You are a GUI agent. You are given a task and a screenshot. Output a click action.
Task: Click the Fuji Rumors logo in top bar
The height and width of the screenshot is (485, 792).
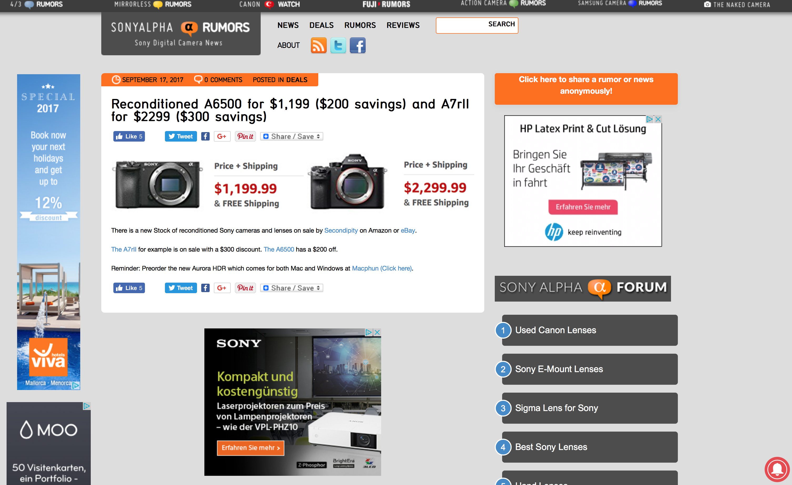[386, 4]
